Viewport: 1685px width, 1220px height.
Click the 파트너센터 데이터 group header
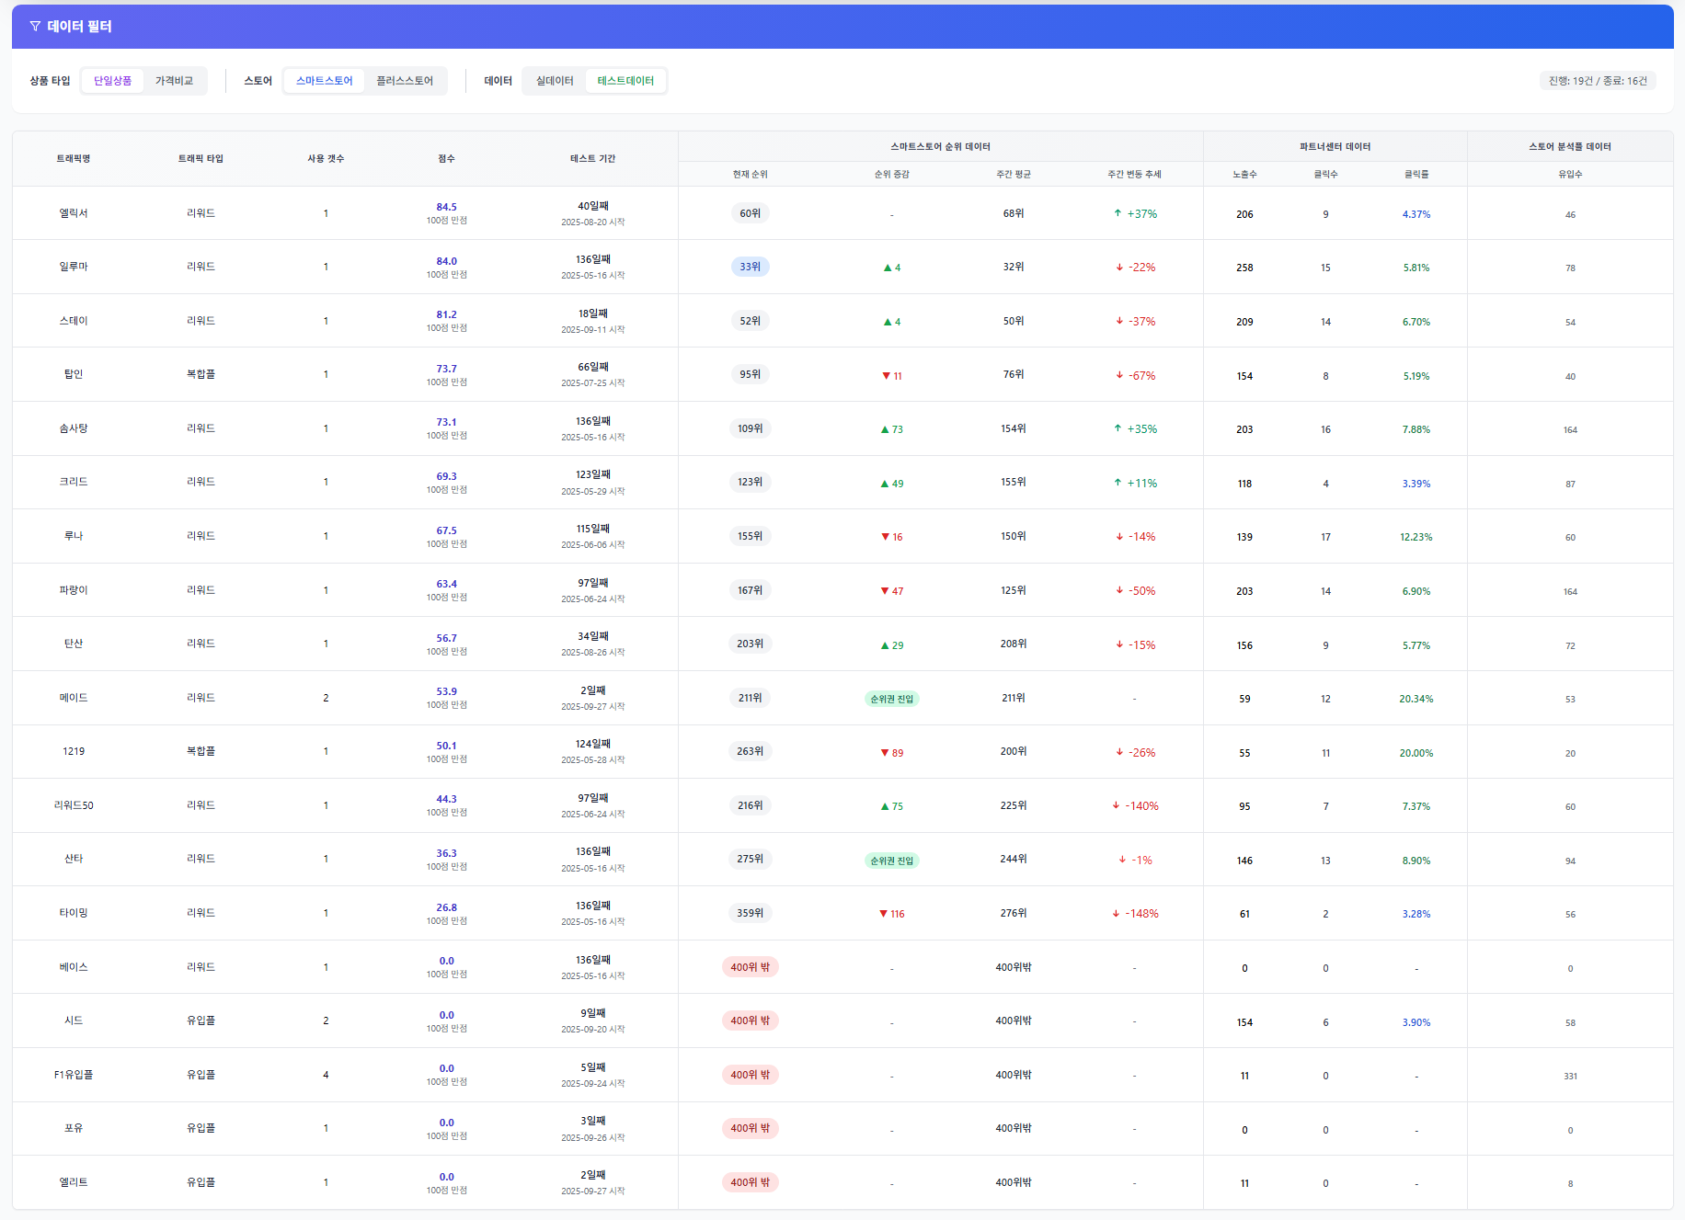[1335, 147]
